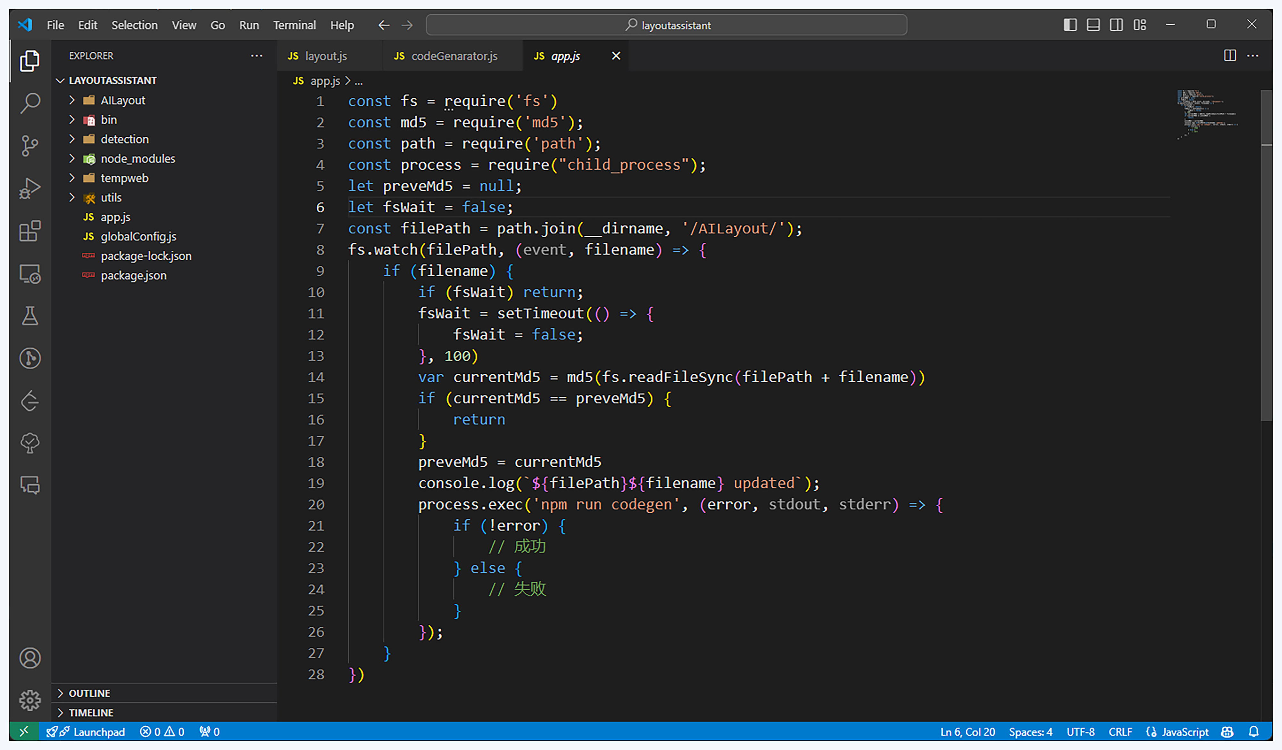Open the Testing flask icon view

click(x=29, y=316)
